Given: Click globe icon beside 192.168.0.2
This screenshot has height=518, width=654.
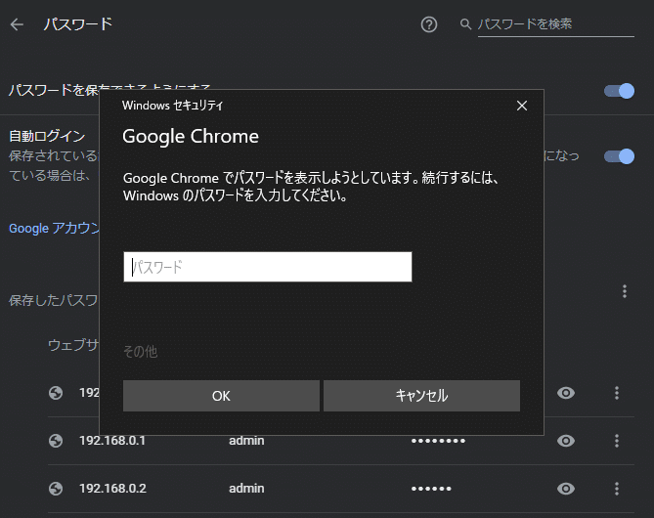Looking at the screenshot, I should pyautogui.click(x=56, y=489).
